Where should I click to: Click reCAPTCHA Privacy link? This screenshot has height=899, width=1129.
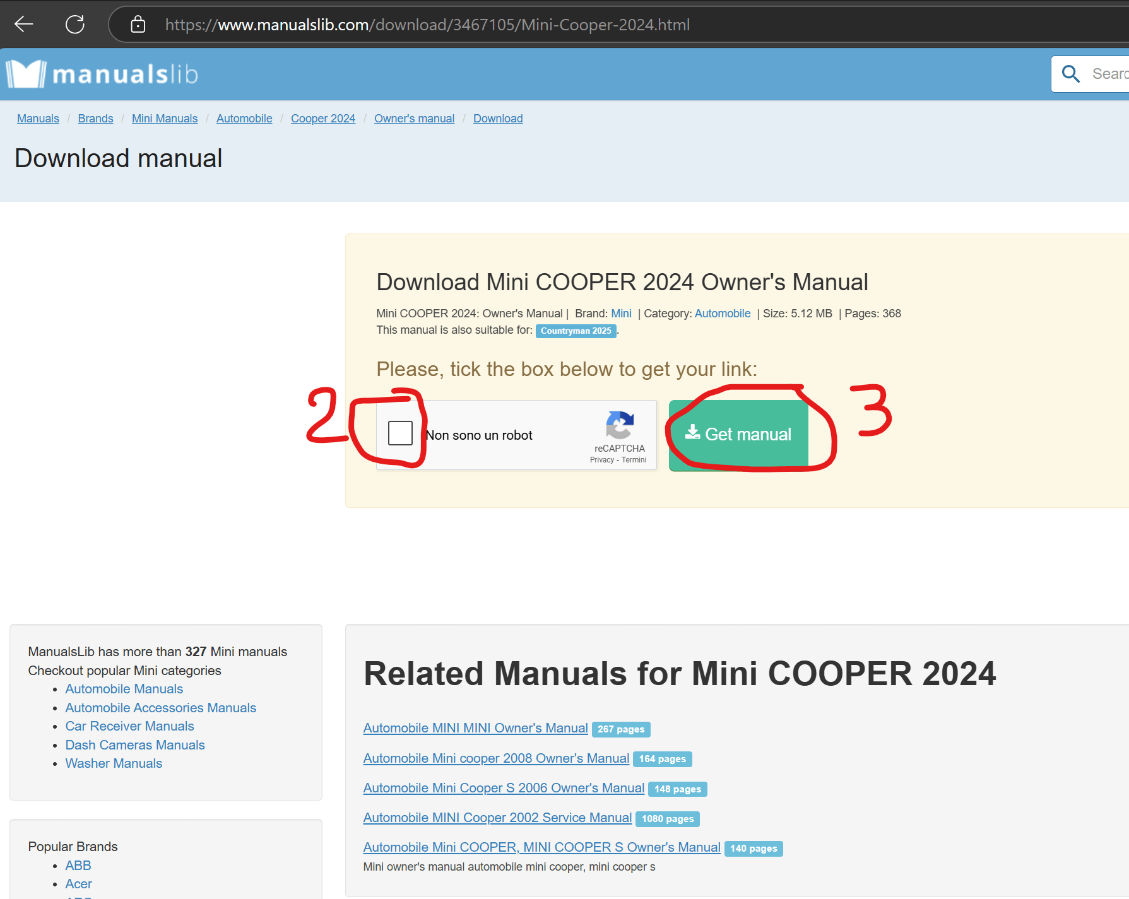click(x=601, y=460)
